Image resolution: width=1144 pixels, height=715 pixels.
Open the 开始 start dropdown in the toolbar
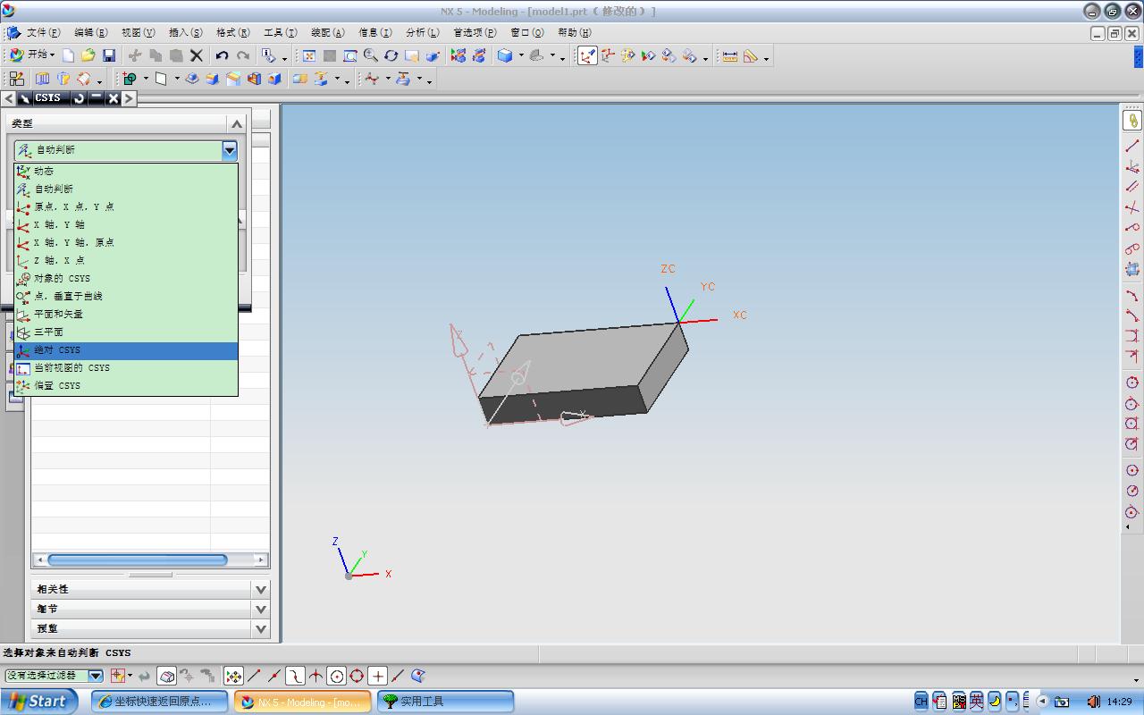click(31, 55)
